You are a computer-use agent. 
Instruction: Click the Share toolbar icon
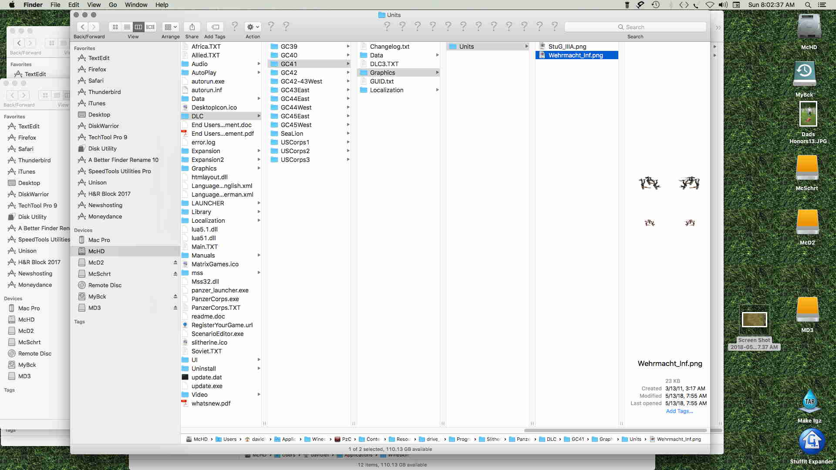click(x=192, y=27)
